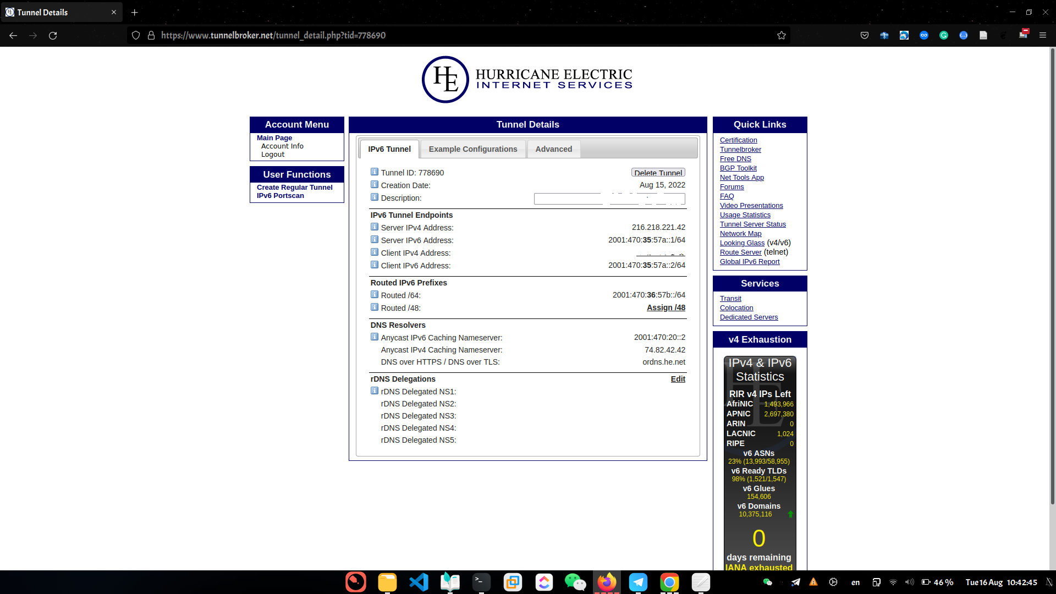Image resolution: width=1056 pixels, height=594 pixels.
Task: Open the Dedicated Servers link
Action: pos(749,317)
